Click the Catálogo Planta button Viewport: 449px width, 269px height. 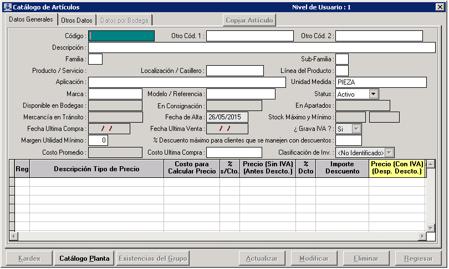(x=84, y=259)
